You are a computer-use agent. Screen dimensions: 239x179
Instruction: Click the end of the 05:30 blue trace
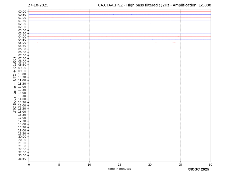click(135, 46)
